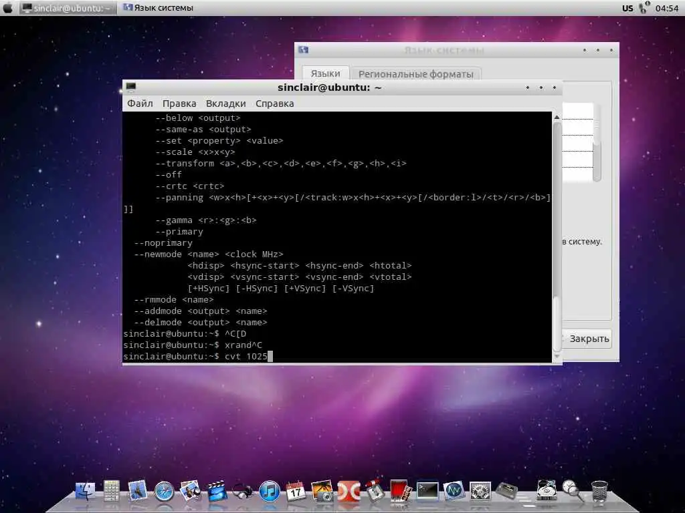Open the camera photo app icon
The image size is (685, 513).
tap(322, 492)
